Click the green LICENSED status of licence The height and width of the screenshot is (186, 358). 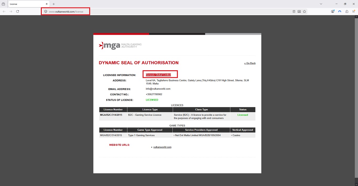(152, 100)
